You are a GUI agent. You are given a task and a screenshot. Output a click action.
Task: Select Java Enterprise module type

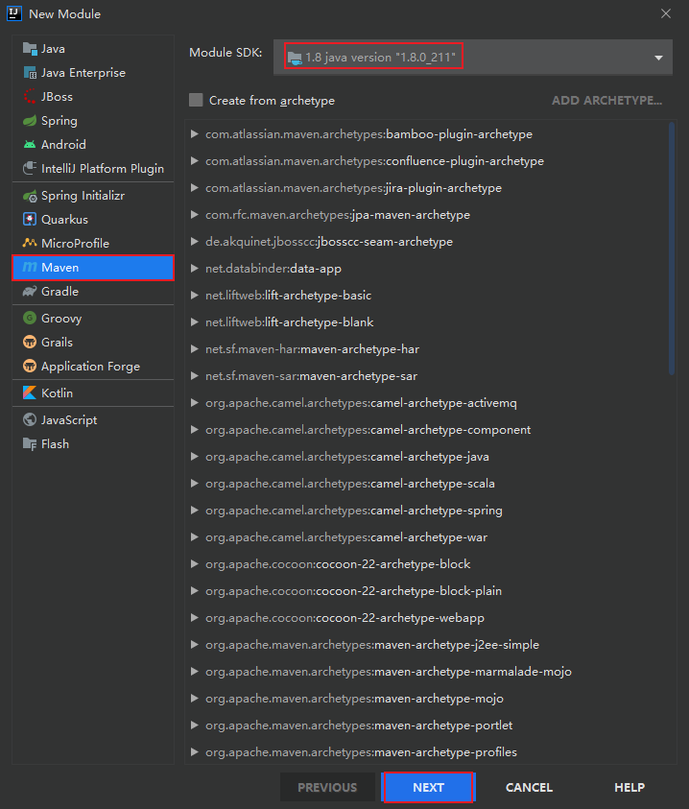83,73
